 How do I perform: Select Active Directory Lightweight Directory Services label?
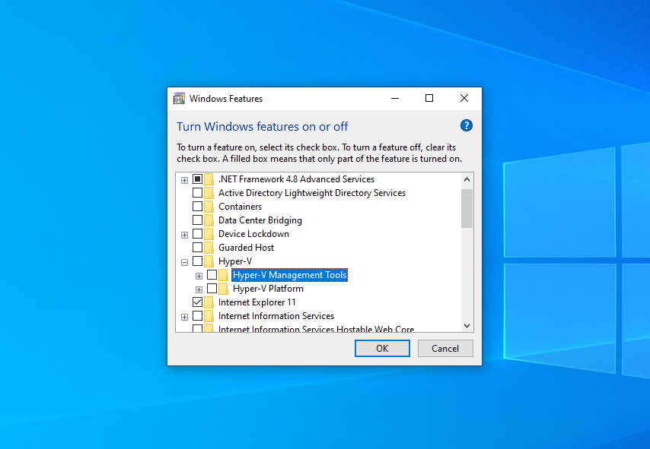click(x=312, y=193)
